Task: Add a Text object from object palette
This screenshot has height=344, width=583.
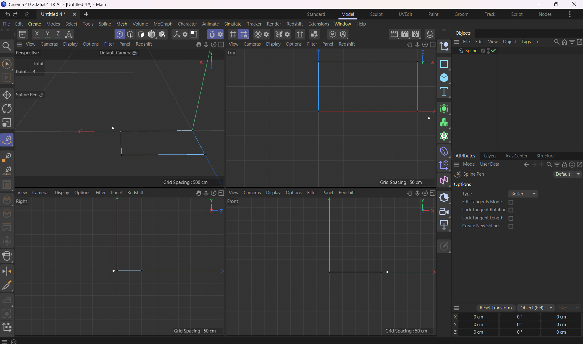Action: click(444, 91)
